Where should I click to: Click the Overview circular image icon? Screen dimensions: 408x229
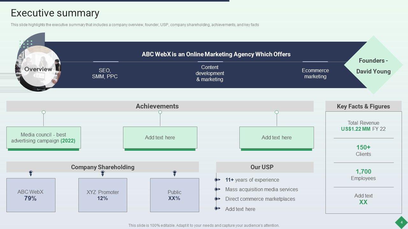coord(38,69)
